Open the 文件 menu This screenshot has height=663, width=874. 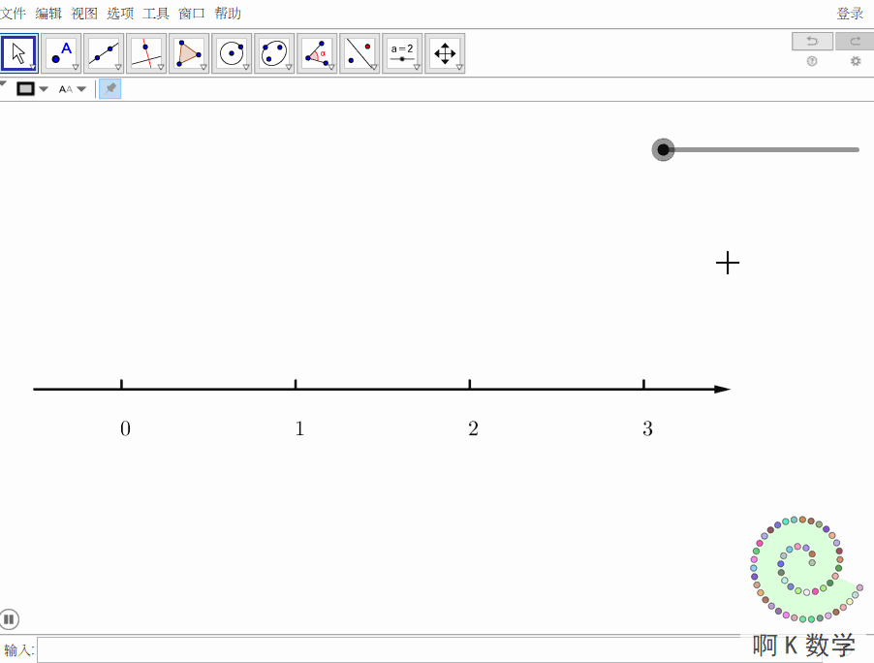pyautogui.click(x=13, y=14)
